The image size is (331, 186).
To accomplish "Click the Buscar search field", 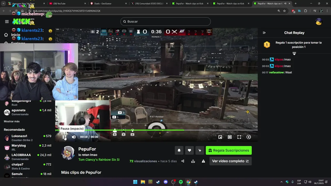I will pyautogui.click(x=165, y=21).
